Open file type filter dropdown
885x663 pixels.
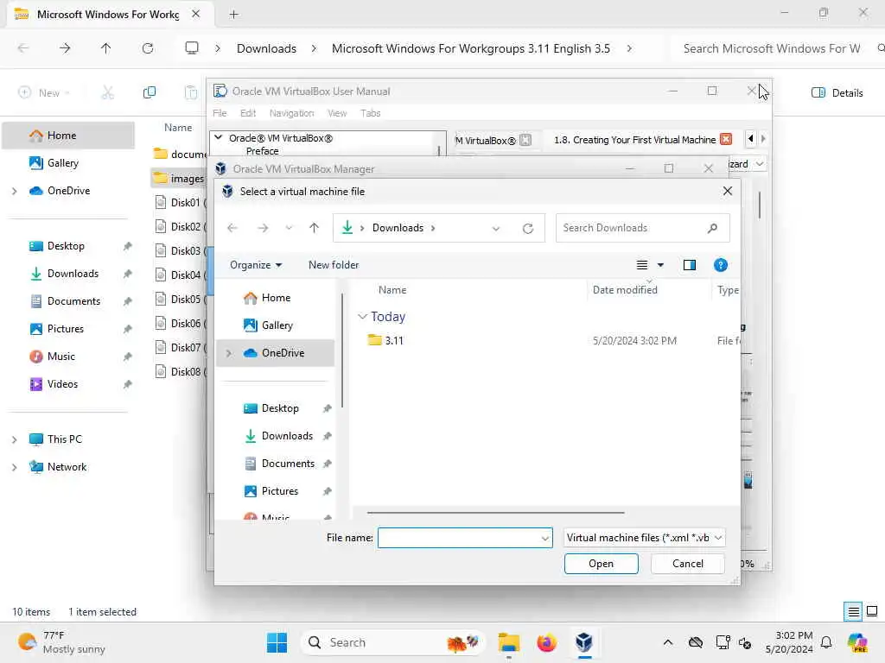pos(643,538)
